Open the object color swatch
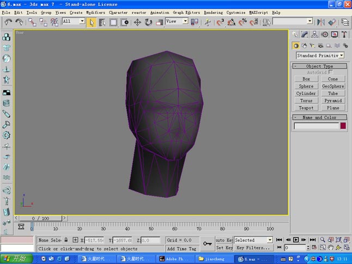352x264 pixels. click(x=343, y=126)
